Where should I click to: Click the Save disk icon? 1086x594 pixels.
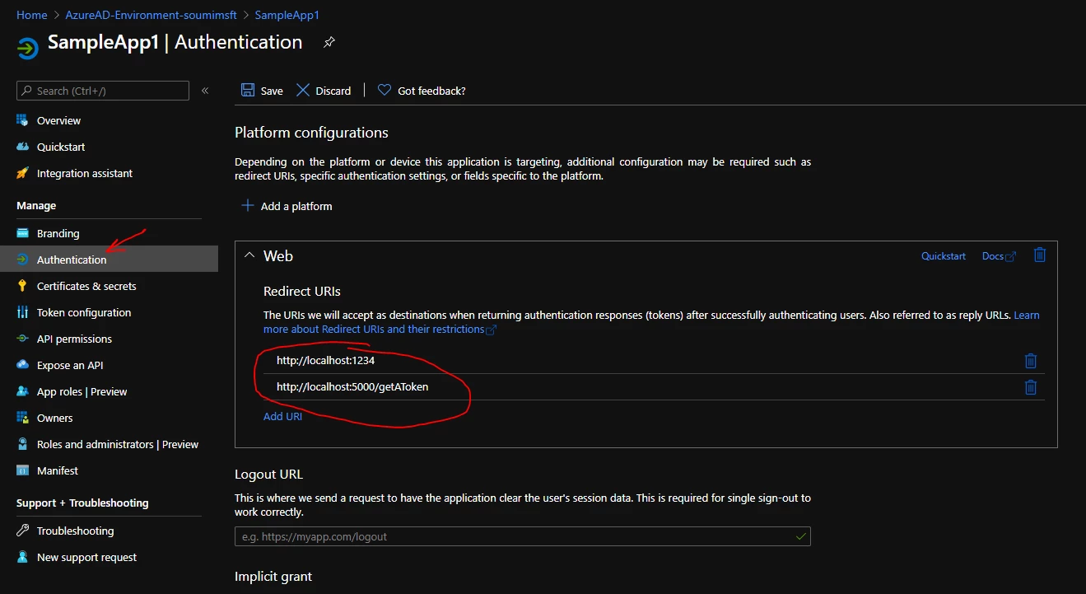tap(247, 91)
